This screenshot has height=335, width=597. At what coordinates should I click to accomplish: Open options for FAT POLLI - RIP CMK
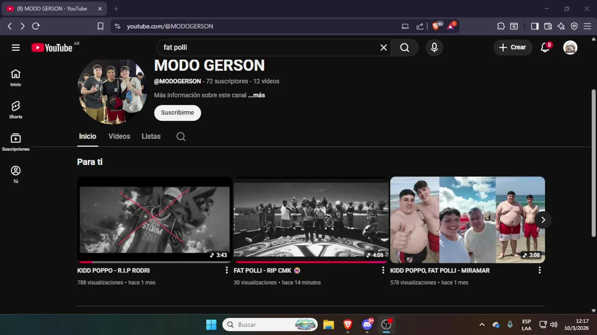[383, 270]
